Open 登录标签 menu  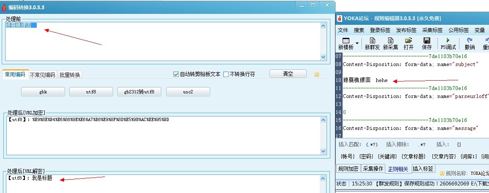click(380, 30)
